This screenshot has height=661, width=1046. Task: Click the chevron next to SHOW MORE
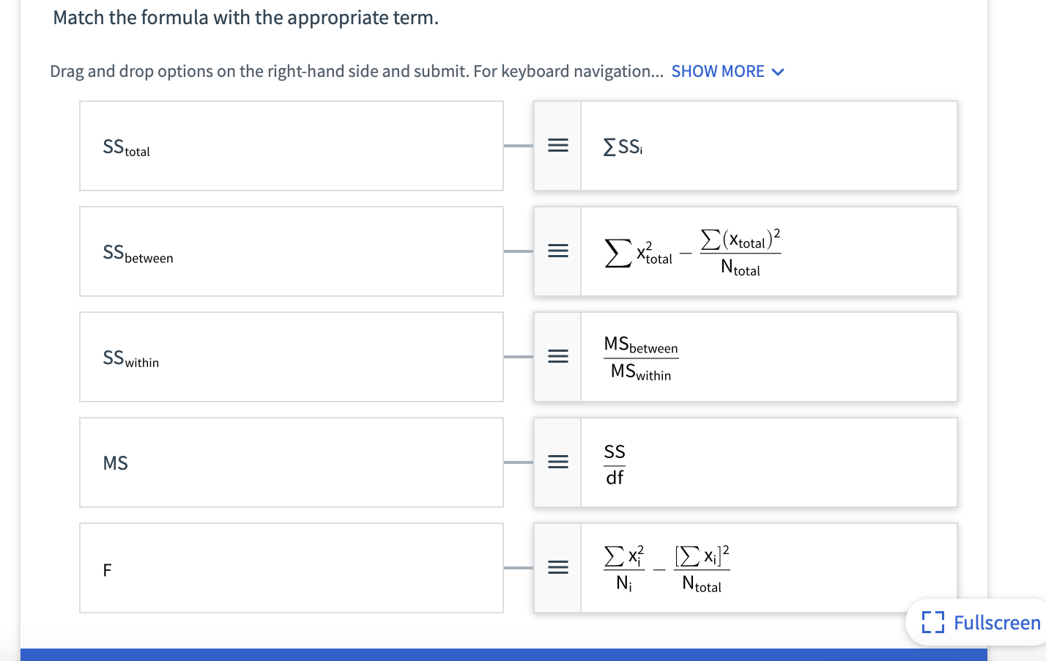point(778,71)
